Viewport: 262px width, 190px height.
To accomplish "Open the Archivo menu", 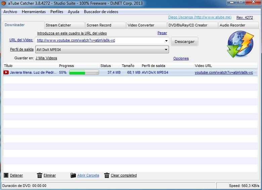I will pos(10,12).
